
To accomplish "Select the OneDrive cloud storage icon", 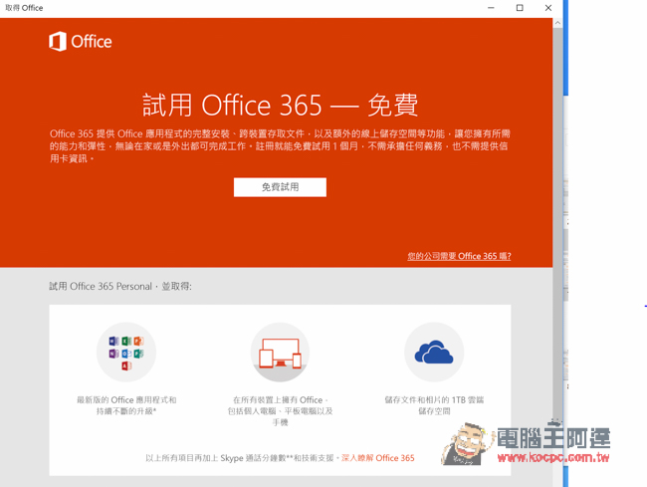I will [434, 352].
